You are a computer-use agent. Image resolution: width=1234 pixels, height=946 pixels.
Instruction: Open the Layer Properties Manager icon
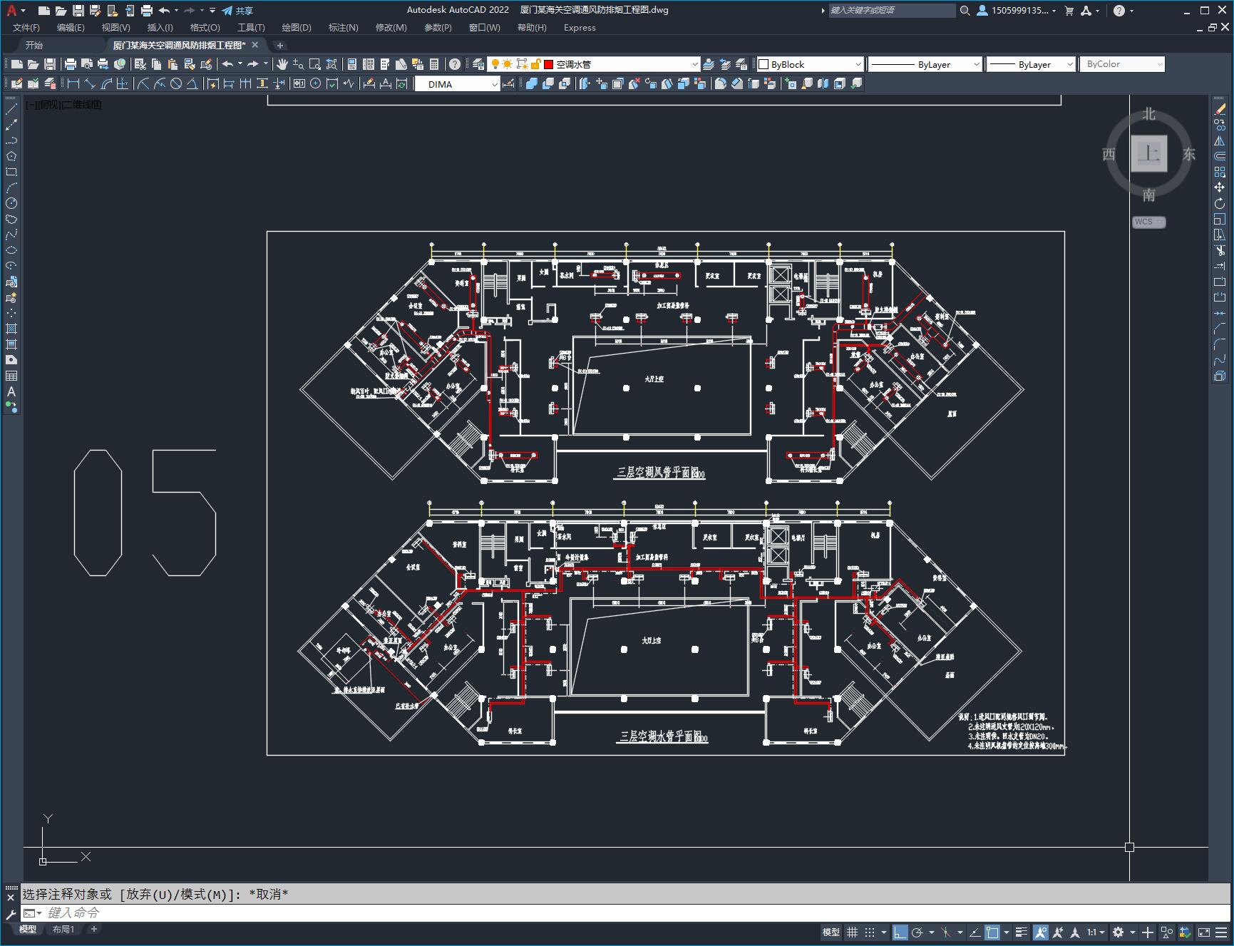tap(478, 64)
